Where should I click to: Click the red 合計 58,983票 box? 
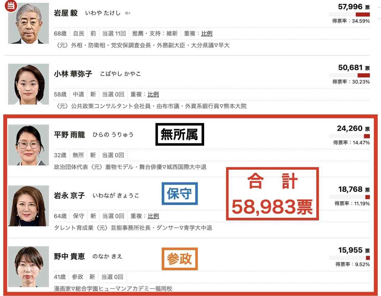click(272, 194)
